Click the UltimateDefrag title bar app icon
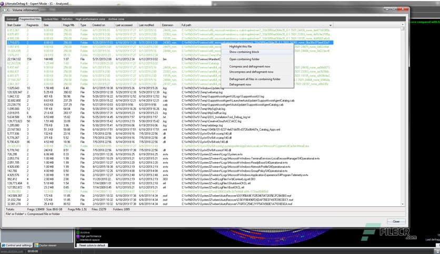 [x=2, y=4]
